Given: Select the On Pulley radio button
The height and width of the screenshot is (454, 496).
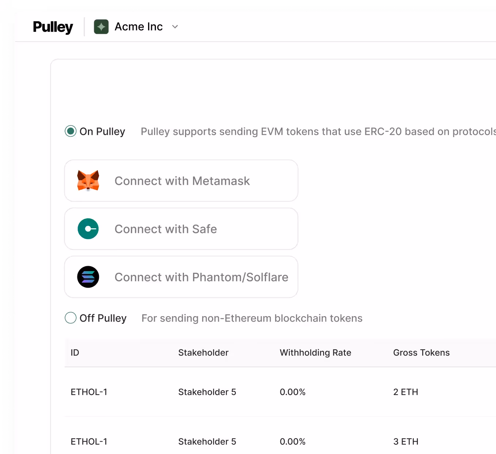Looking at the screenshot, I should (70, 131).
